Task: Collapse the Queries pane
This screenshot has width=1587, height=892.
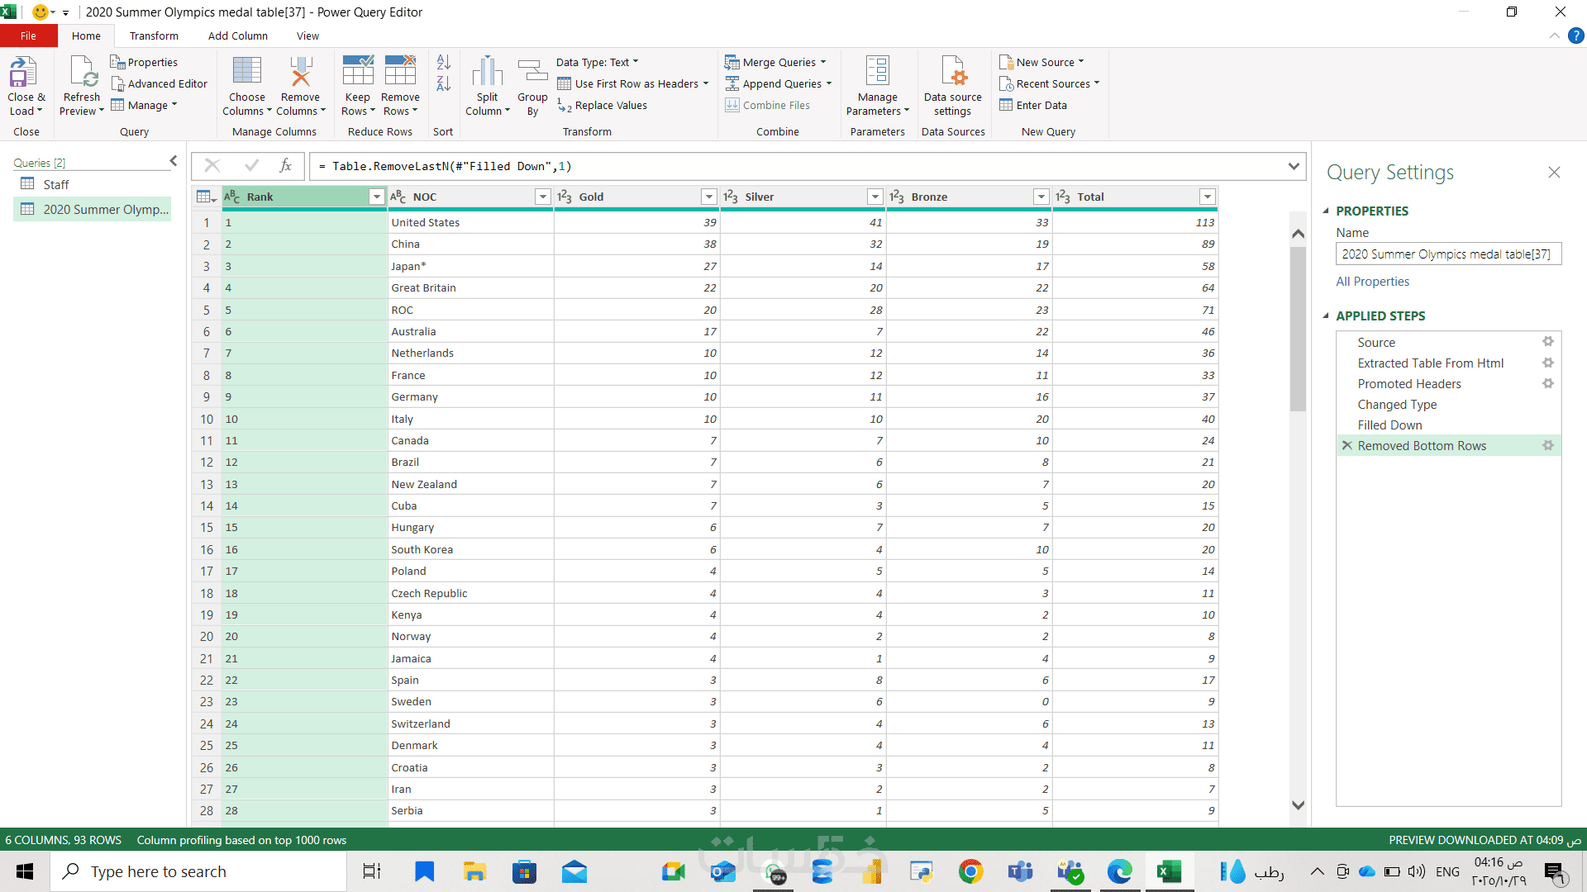Action: 173,161
